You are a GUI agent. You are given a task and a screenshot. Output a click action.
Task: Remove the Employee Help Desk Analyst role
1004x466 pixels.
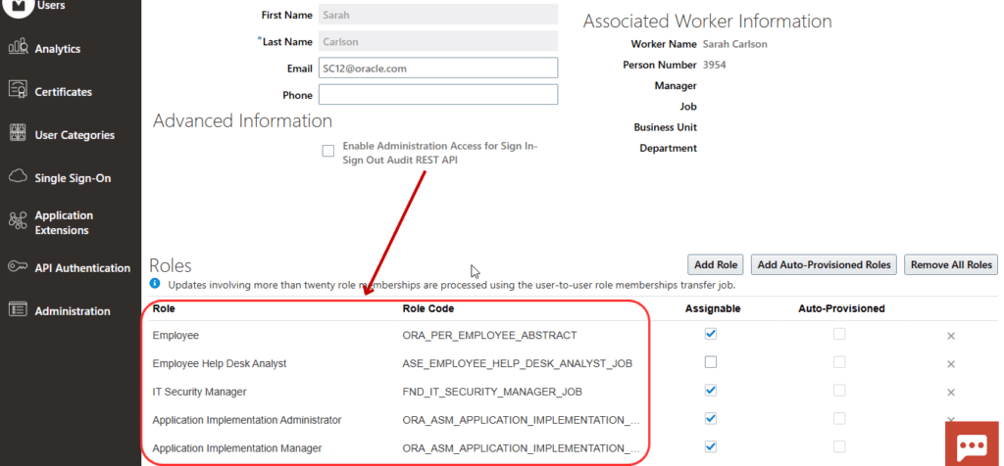click(951, 364)
